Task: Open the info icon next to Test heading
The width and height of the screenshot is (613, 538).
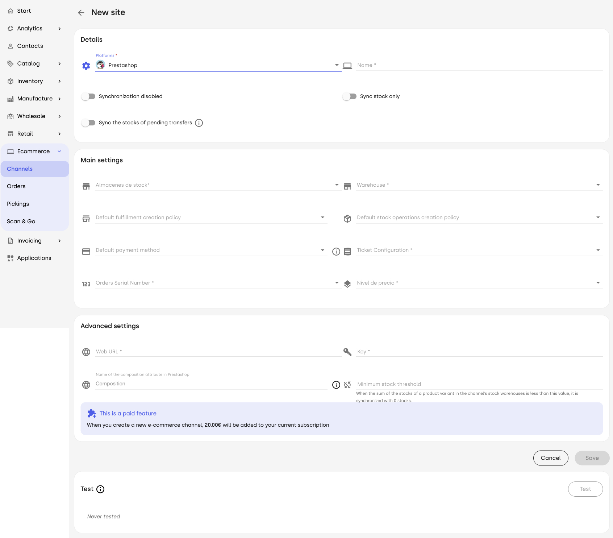Action: click(x=100, y=489)
